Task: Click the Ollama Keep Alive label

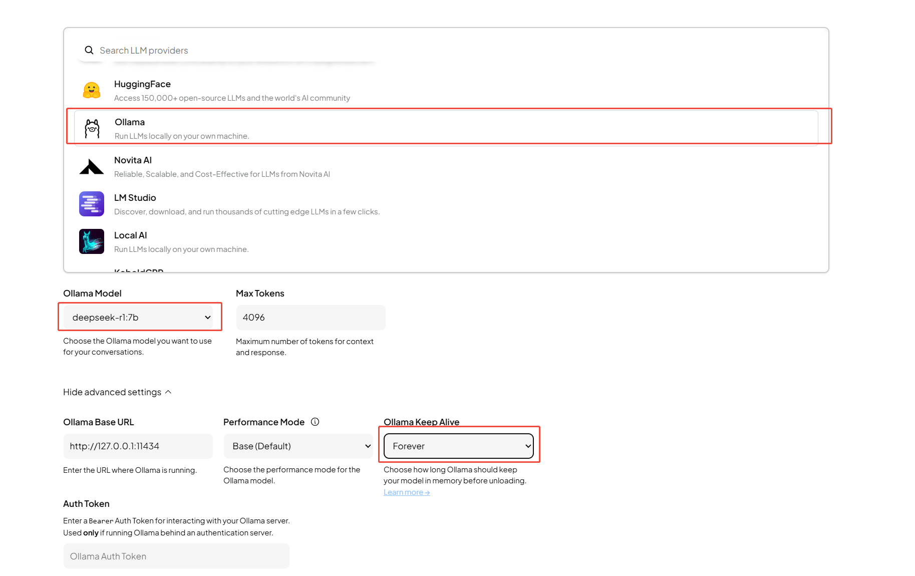Action: pos(421,422)
